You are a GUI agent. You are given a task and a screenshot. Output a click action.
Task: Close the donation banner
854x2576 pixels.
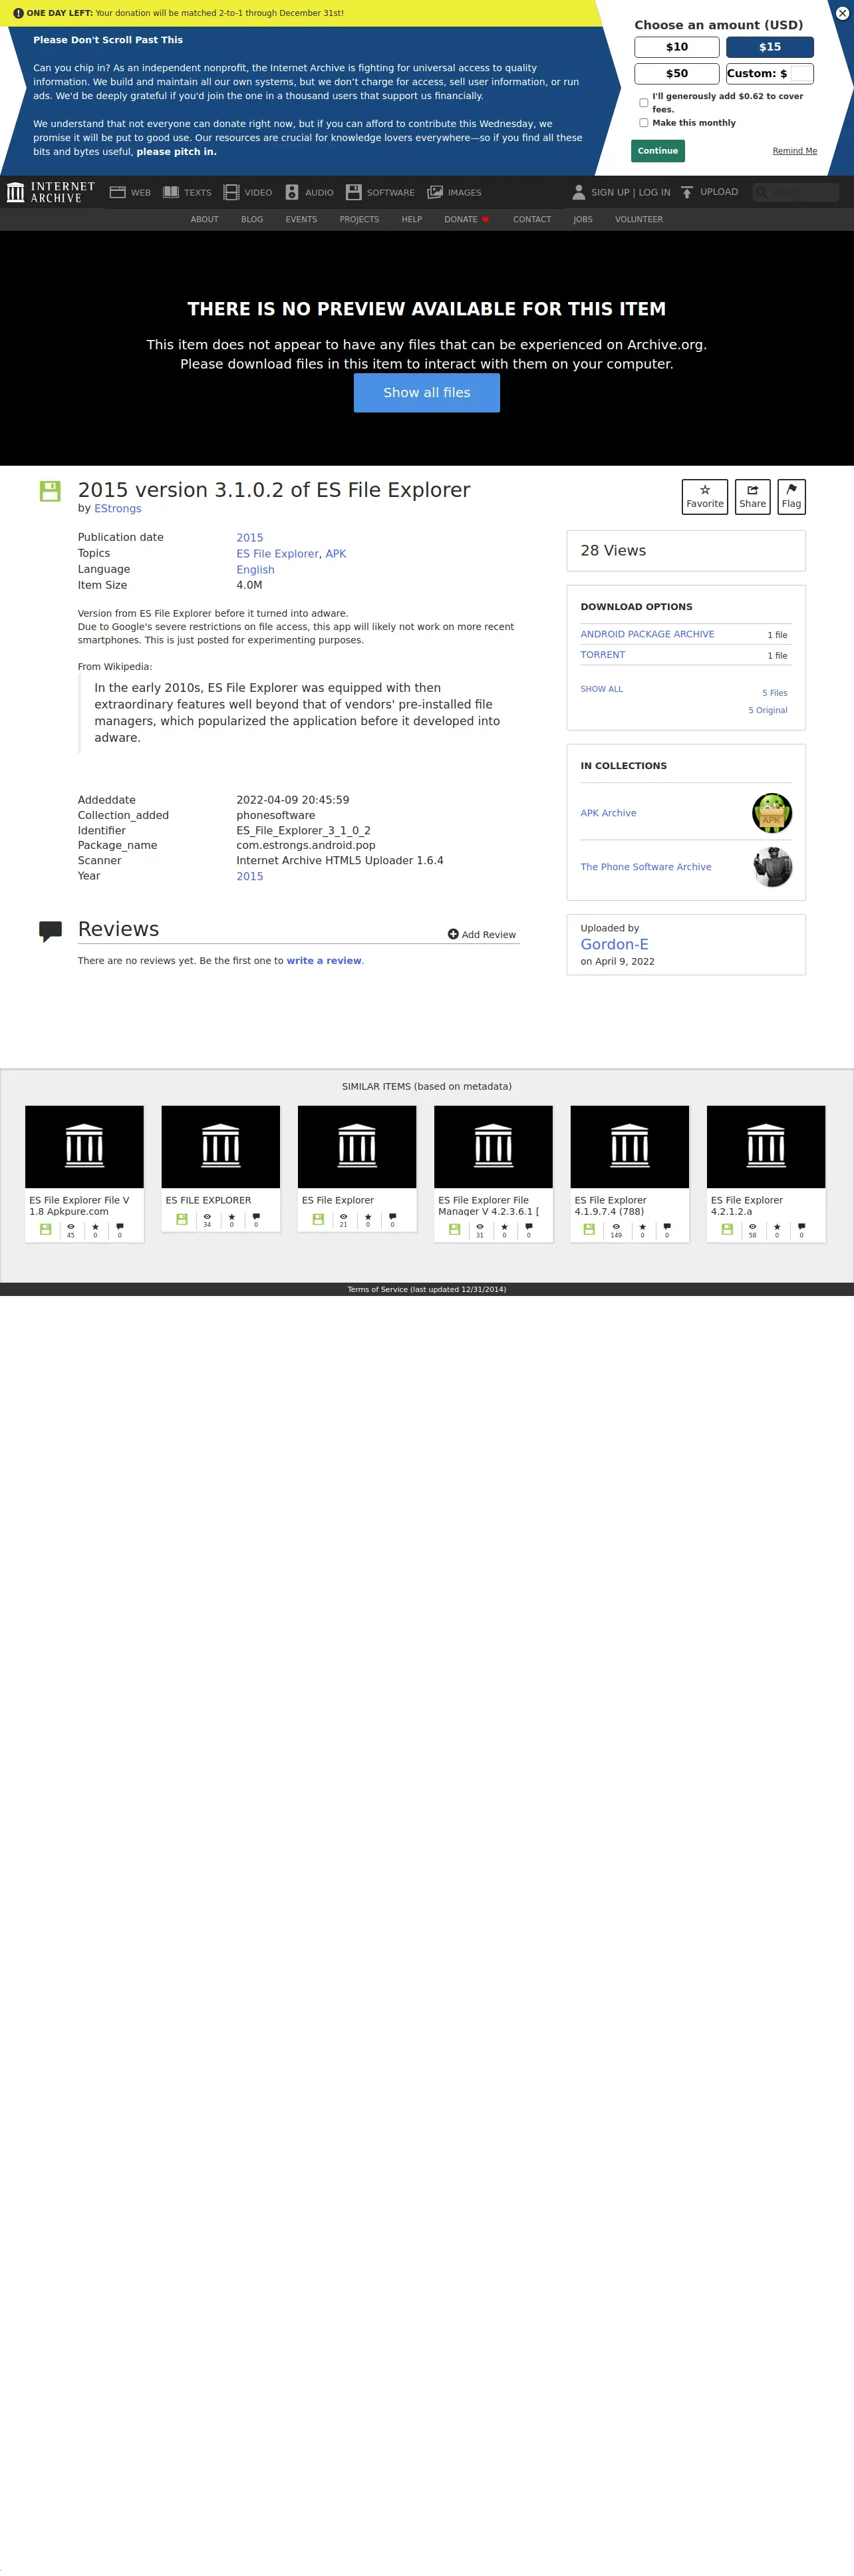[x=842, y=13]
